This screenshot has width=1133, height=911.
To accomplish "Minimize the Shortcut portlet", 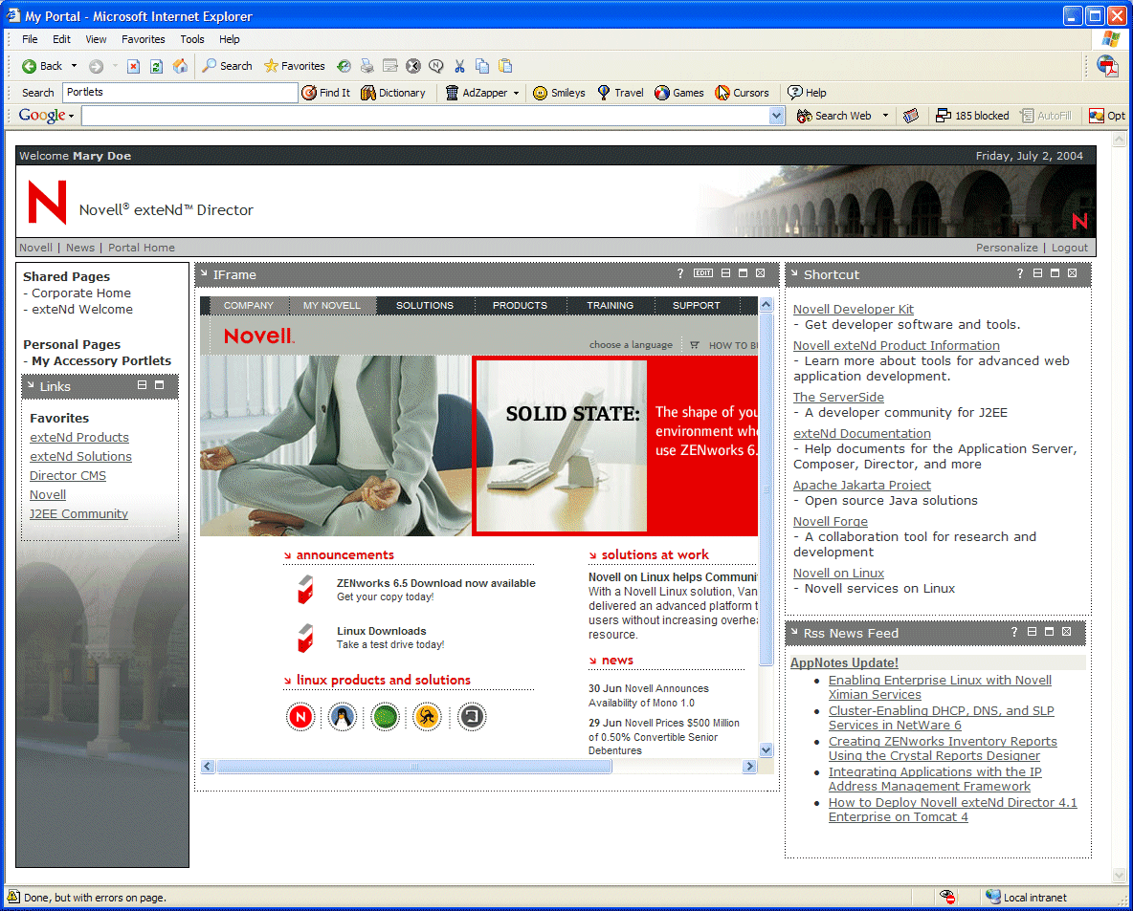I will tap(1037, 272).
